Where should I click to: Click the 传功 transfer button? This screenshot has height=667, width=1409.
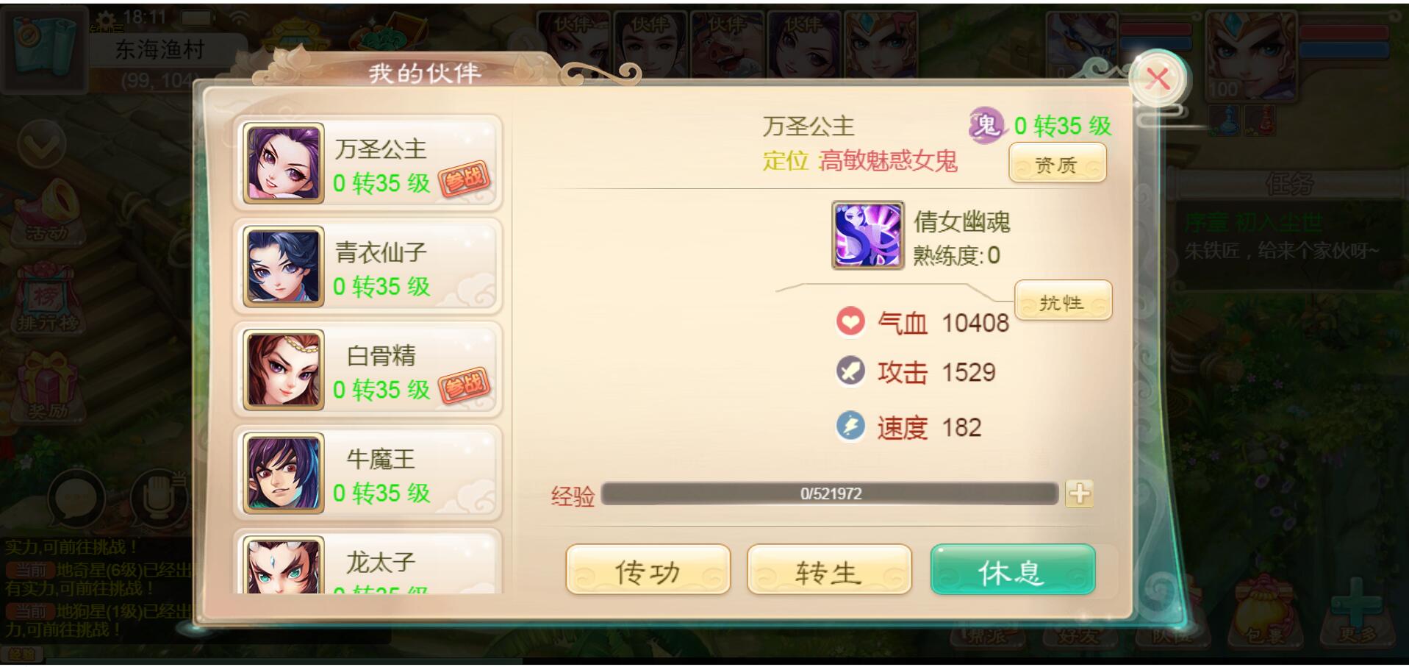648,570
